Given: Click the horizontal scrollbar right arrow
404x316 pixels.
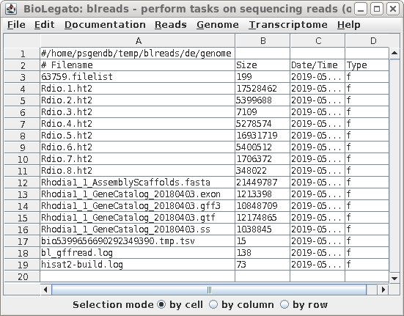Looking at the screenshot, I should [383, 290].
